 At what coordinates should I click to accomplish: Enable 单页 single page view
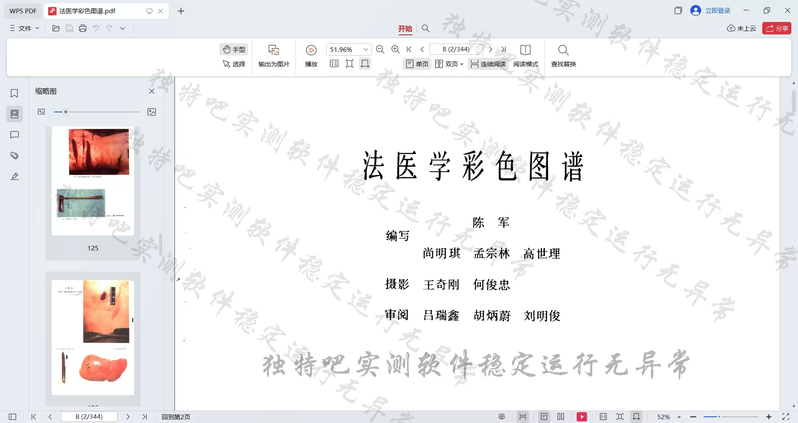click(x=417, y=63)
